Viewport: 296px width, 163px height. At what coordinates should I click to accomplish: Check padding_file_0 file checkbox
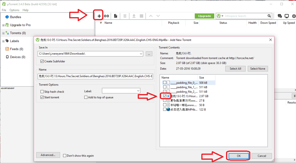[x=165, y=83]
